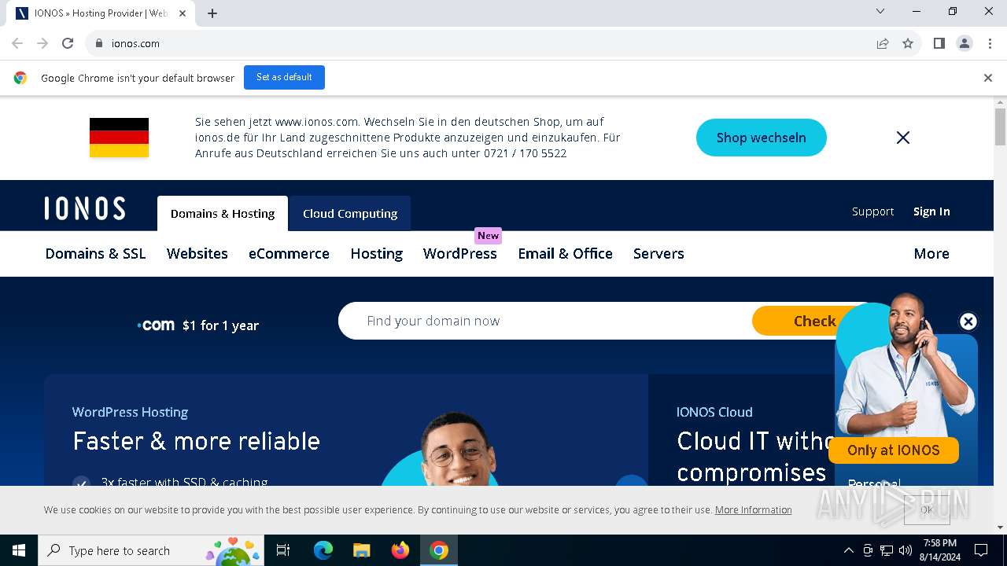Viewport: 1007px width, 566px height.
Task: Click the Only at IONOS badge
Action: coord(894,450)
